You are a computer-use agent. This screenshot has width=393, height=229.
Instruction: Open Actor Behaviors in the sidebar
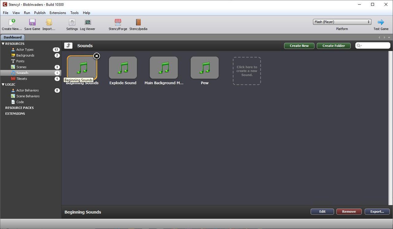[27, 90]
